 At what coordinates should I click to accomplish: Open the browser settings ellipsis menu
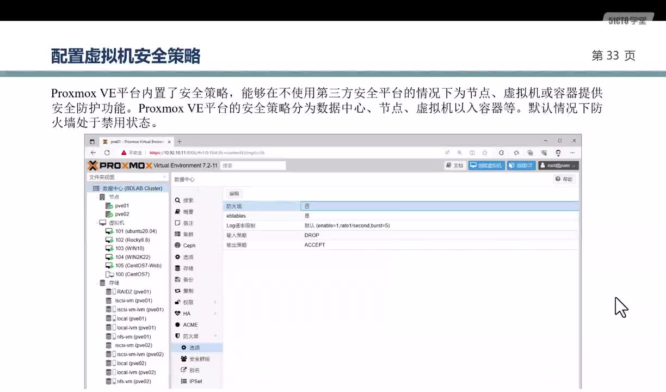pyautogui.click(x=572, y=153)
